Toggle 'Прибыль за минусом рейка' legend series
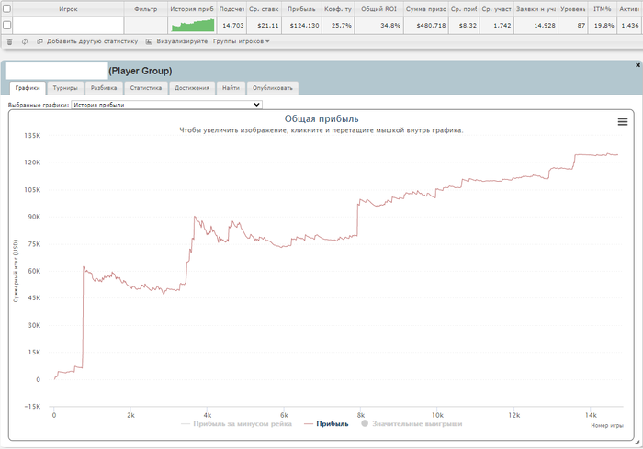This screenshot has width=643, height=449. click(237, 424)
